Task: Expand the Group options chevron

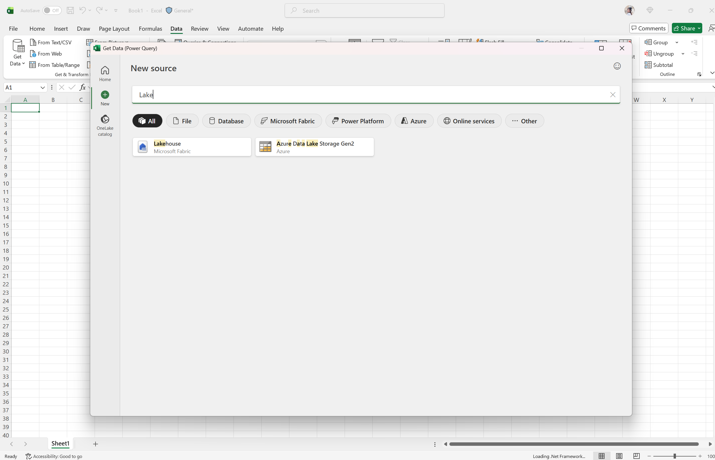Action: point(677,42)
